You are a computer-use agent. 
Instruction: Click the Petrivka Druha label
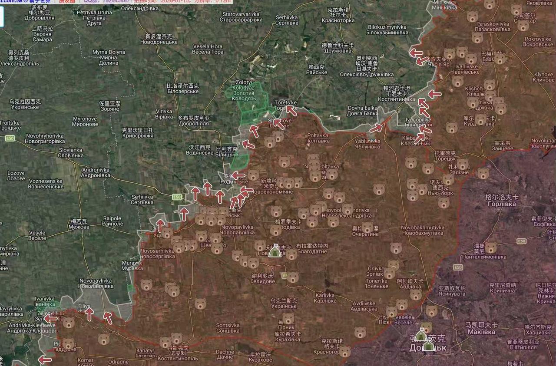94,18
